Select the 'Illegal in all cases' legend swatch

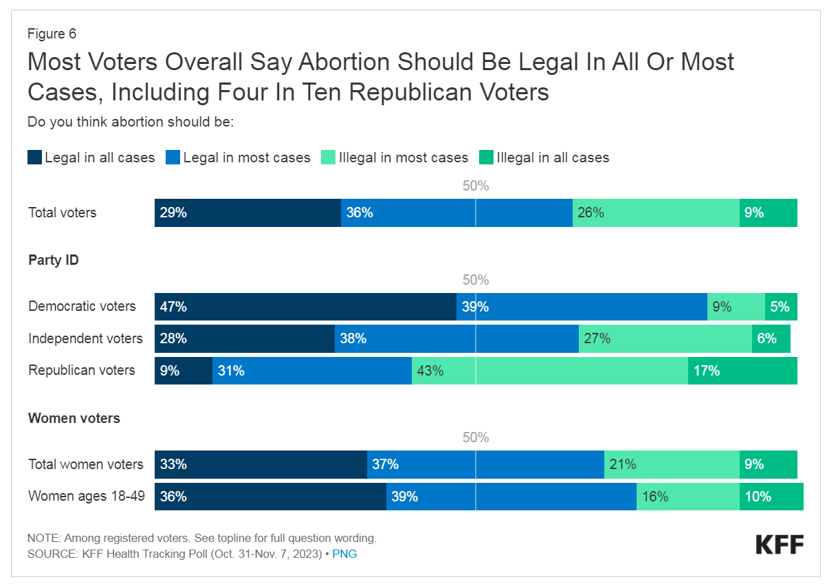pyautogui.click(x=486, y=158)
